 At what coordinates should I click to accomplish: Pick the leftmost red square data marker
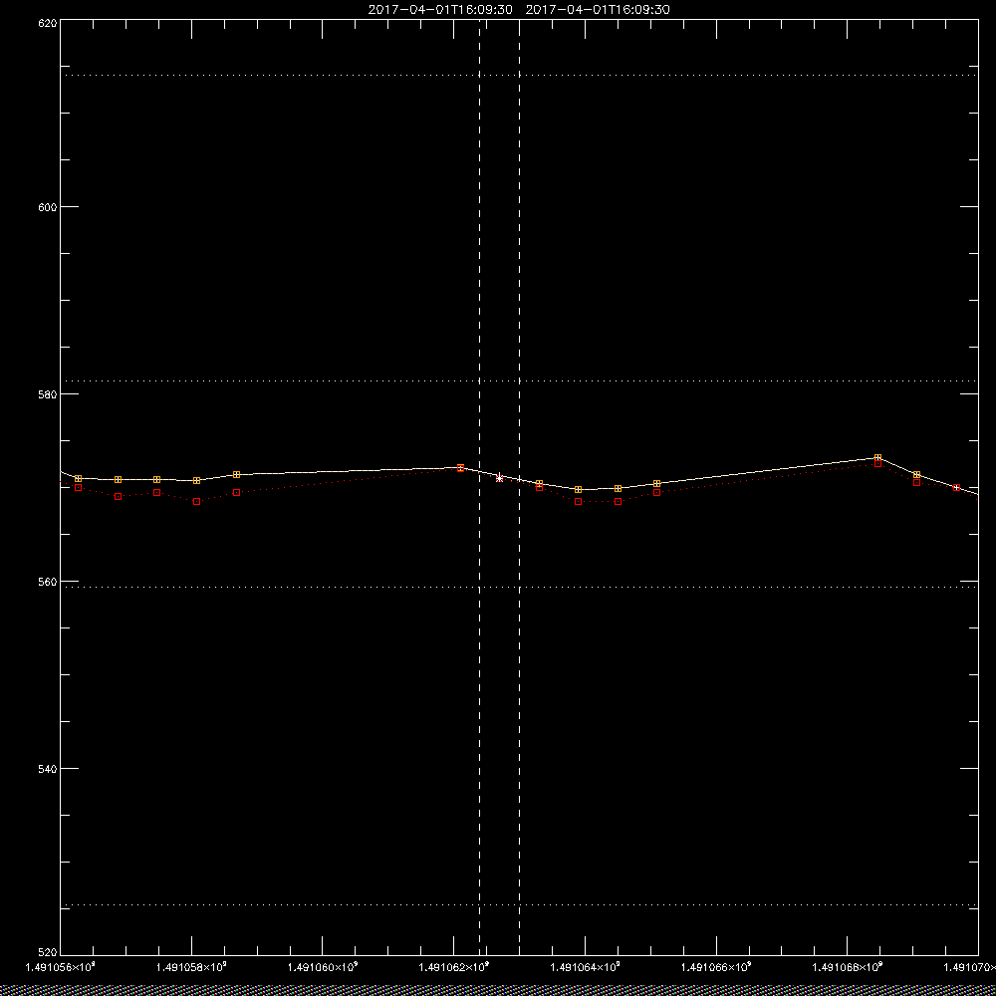coord(78,487)
